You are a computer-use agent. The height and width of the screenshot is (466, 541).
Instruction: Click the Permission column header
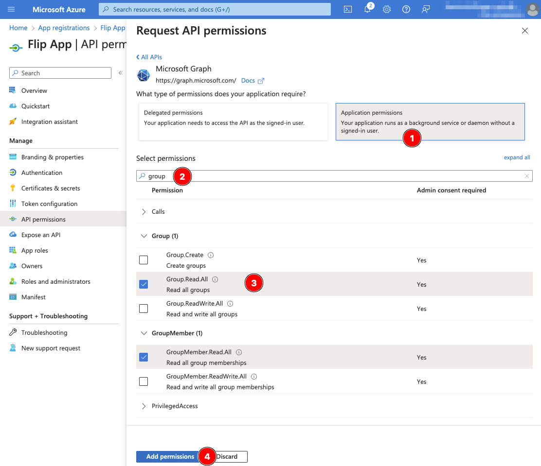coord(167,190)
